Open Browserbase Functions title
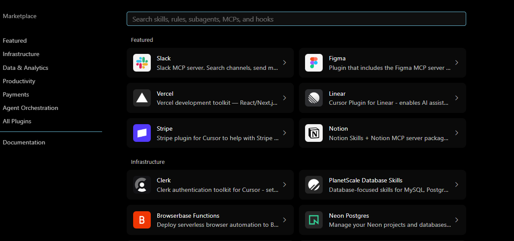Screen dimensions: 514x241 tap(188, 216)
